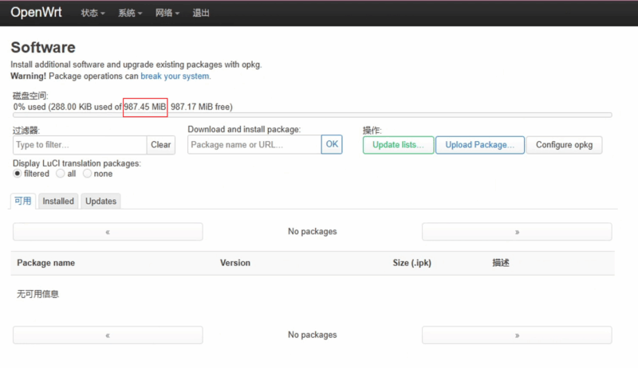
Task: Go to next page using bottom » button
Action: click(x=517, y=335)
